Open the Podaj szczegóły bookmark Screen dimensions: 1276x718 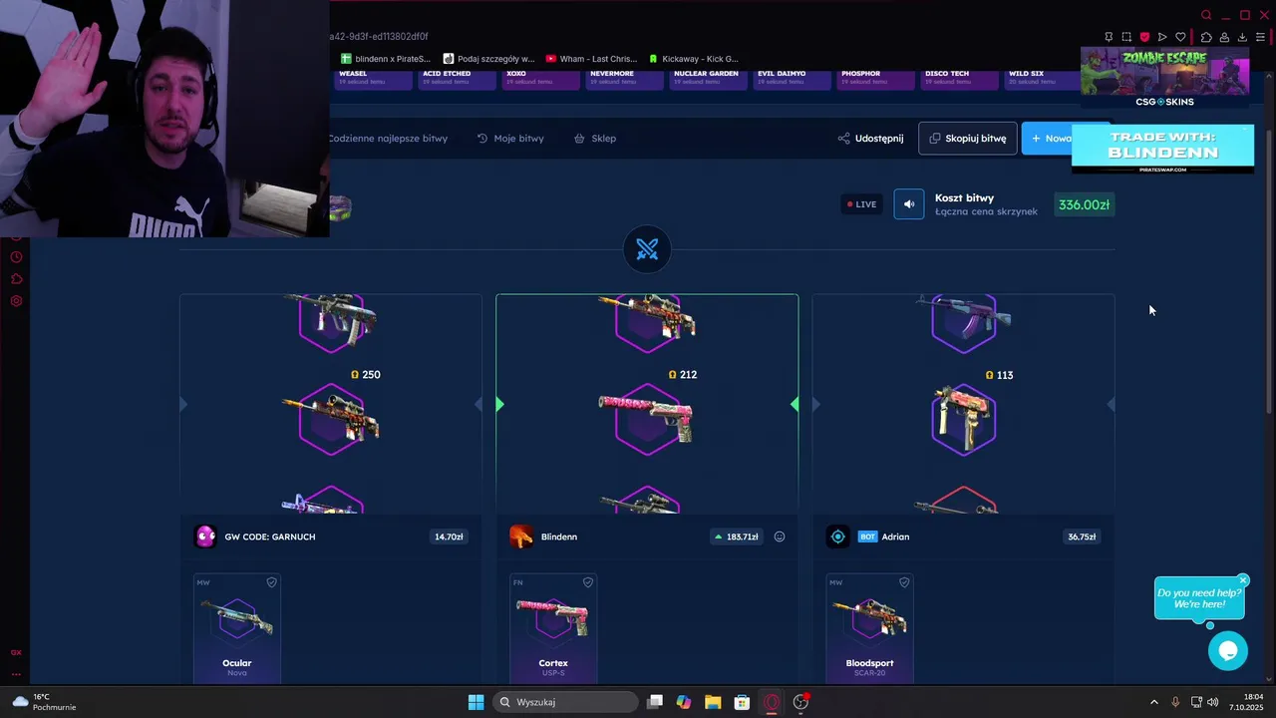[x=488, y=59]
